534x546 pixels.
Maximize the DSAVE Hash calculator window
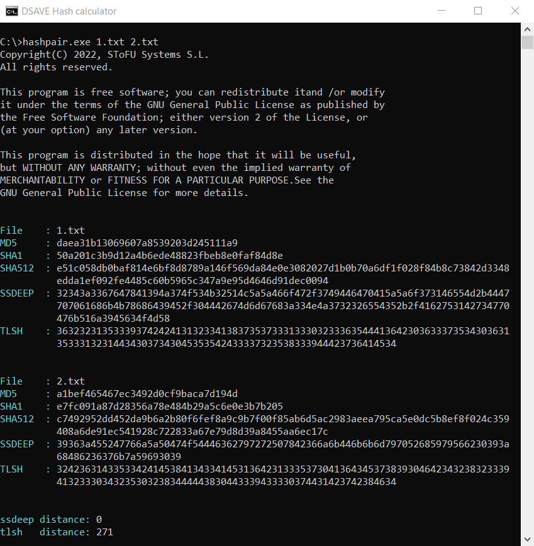click(x=478, y=11)
